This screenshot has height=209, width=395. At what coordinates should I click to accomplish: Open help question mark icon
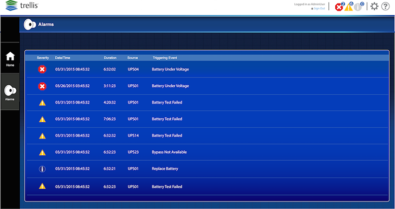coord(386,6)
